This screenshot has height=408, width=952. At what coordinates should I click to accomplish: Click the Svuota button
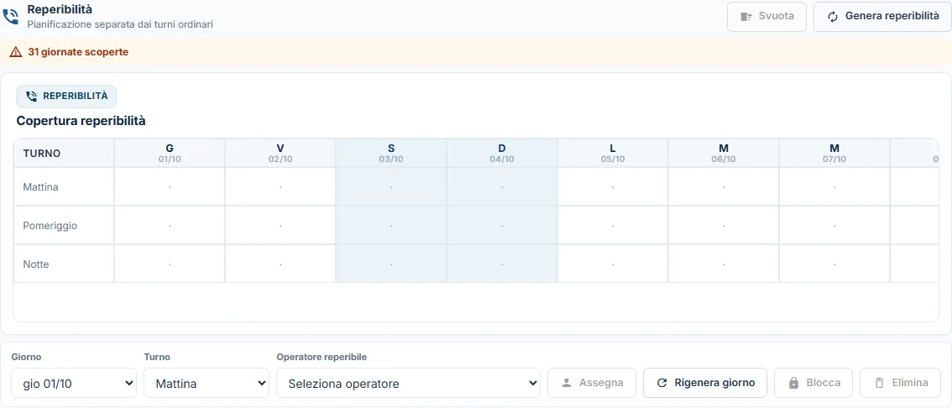point(766,17)
